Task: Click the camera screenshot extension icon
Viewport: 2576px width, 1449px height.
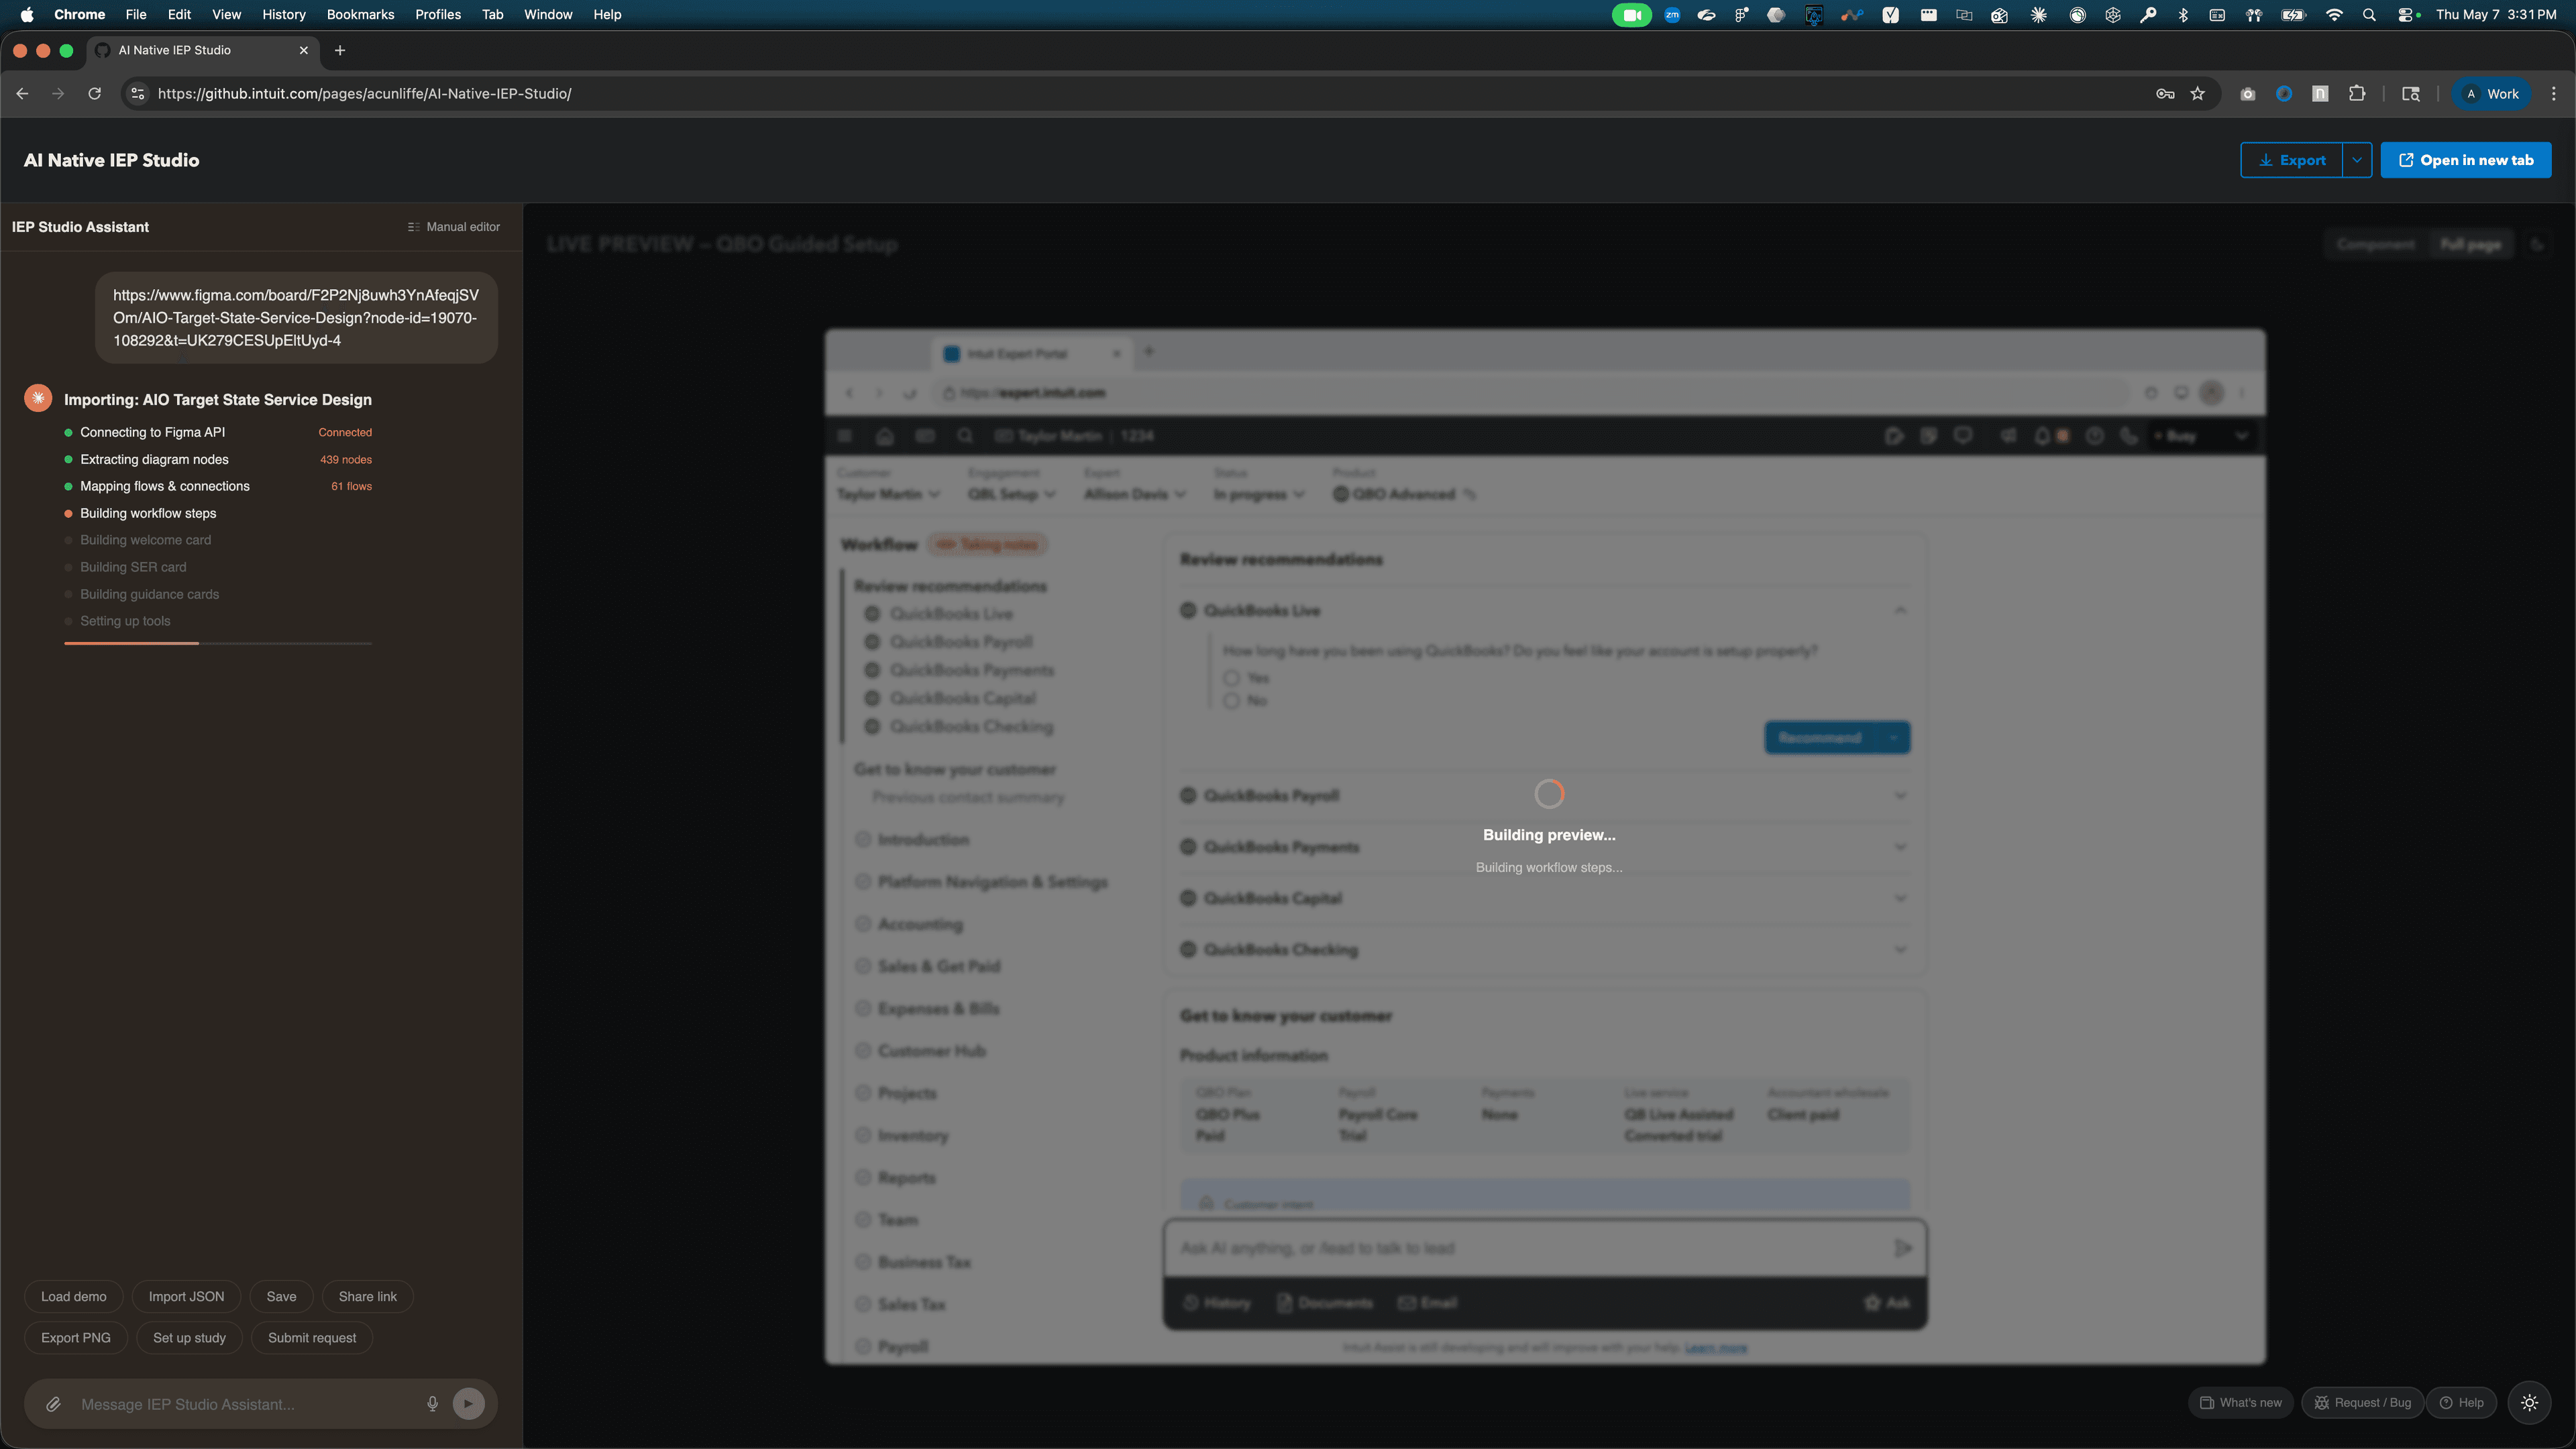Action: [x=2248, y=94]
